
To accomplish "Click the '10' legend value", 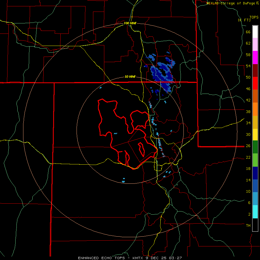I will pos(248,191).
